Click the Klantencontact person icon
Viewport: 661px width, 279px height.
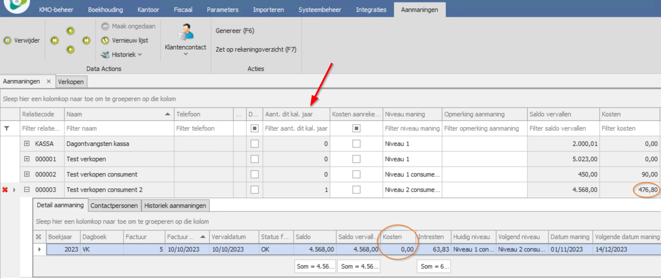(x=185, y=32)
